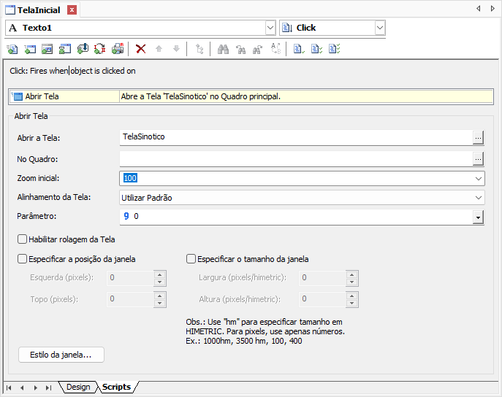
Task: Click the red X delete script icon
Action: pos(141,49)
